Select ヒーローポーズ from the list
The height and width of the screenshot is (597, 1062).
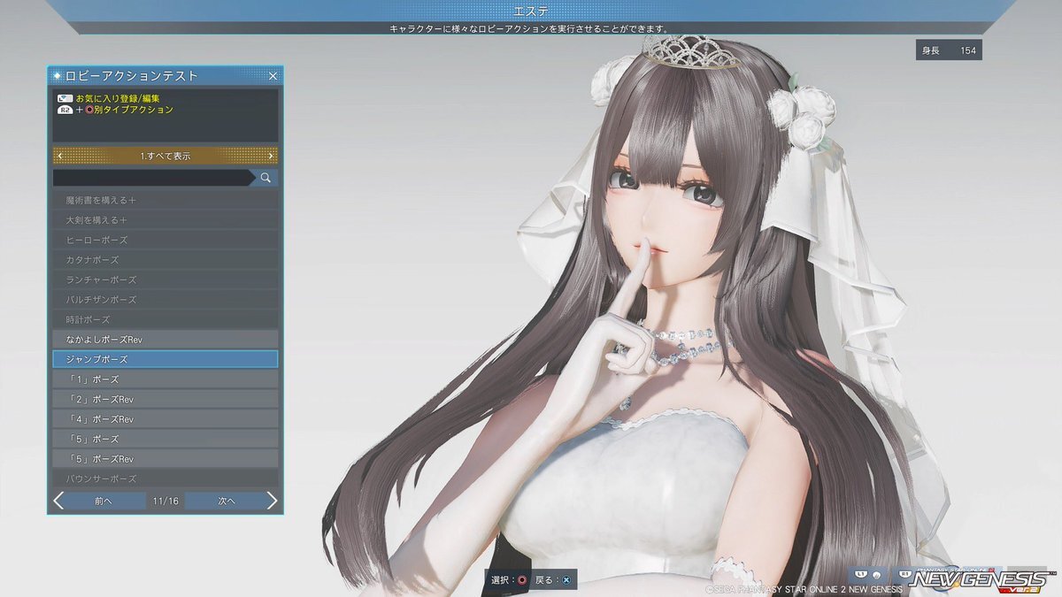coord(165,241)
